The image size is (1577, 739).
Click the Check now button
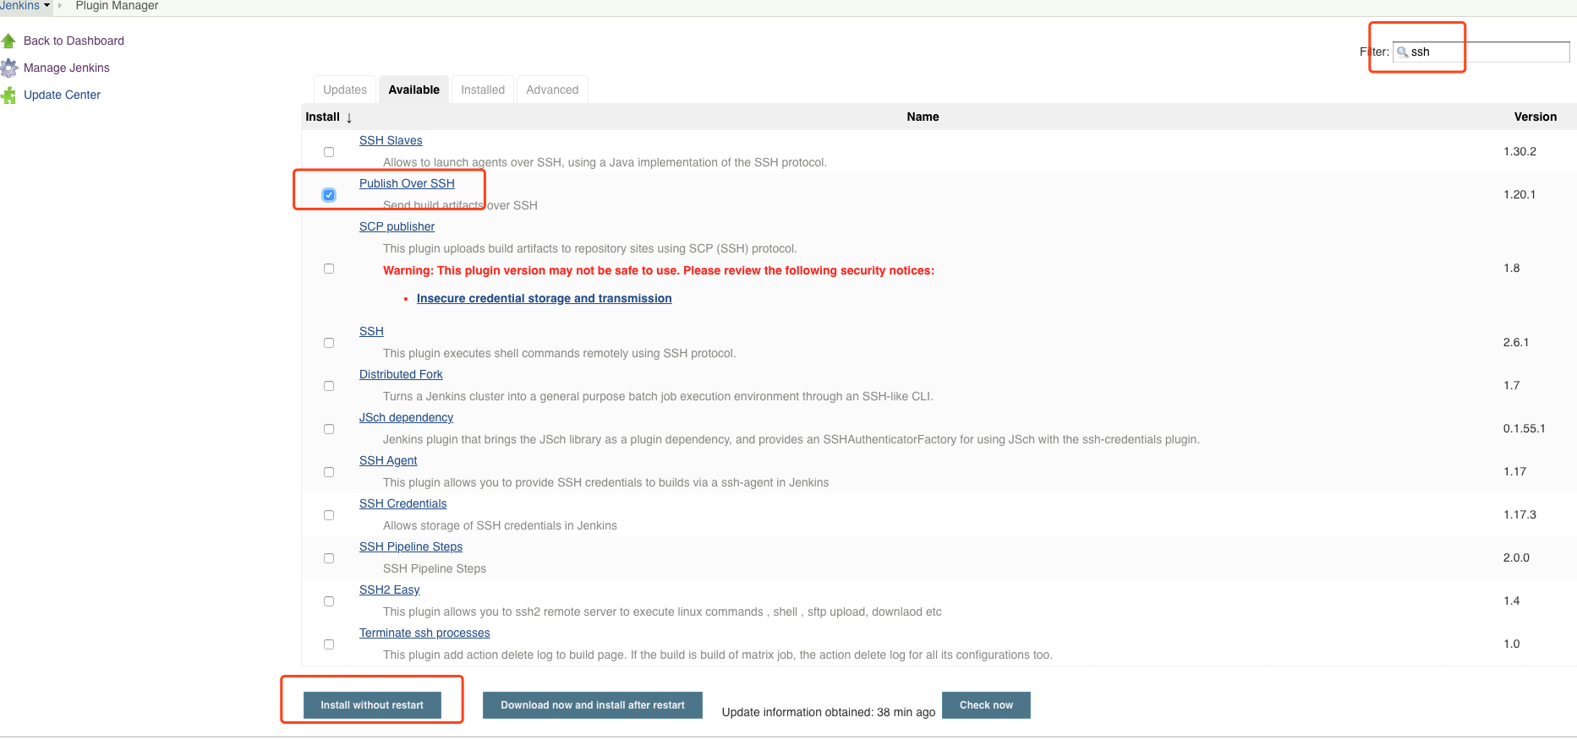[986, 705]
